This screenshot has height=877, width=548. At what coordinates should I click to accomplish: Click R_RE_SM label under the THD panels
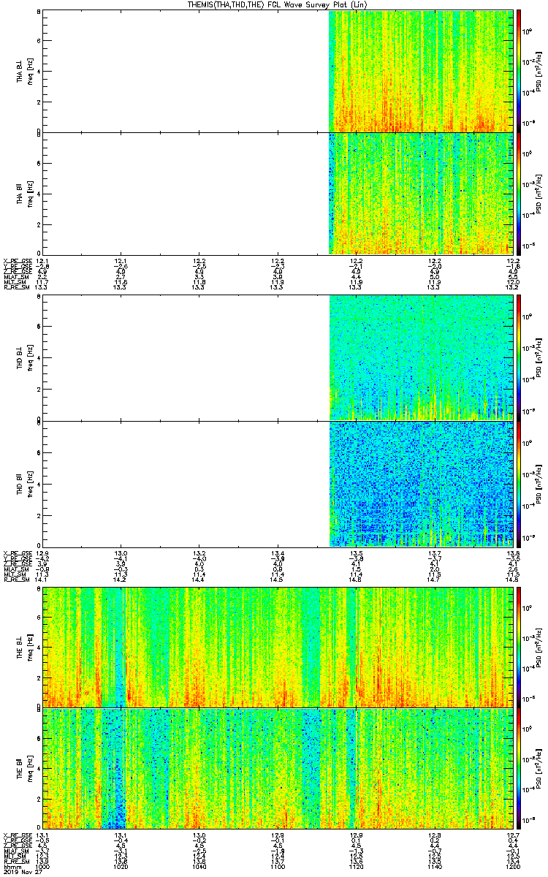coord(15,580)
